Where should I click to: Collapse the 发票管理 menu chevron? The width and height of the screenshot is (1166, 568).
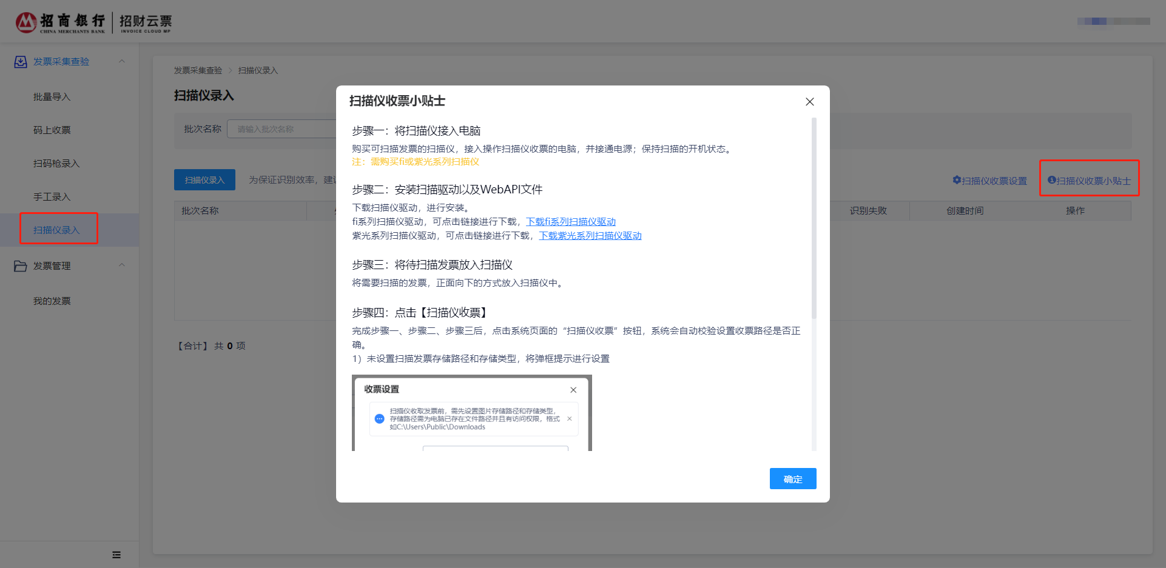[122, 266]
